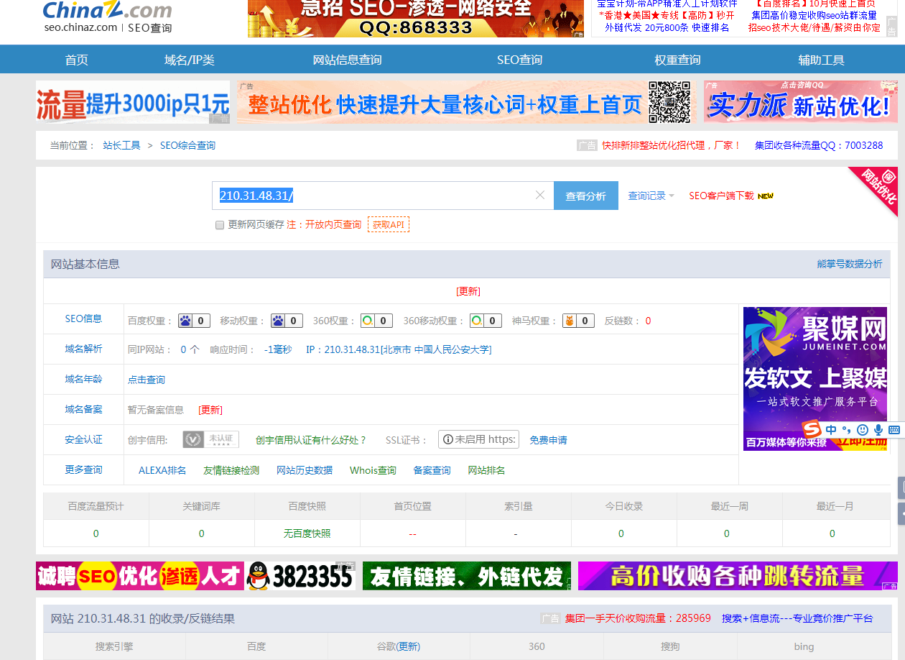Click the Baidu weight paw icon
This screenshot has height=660, width=905.
coord(185,321)
